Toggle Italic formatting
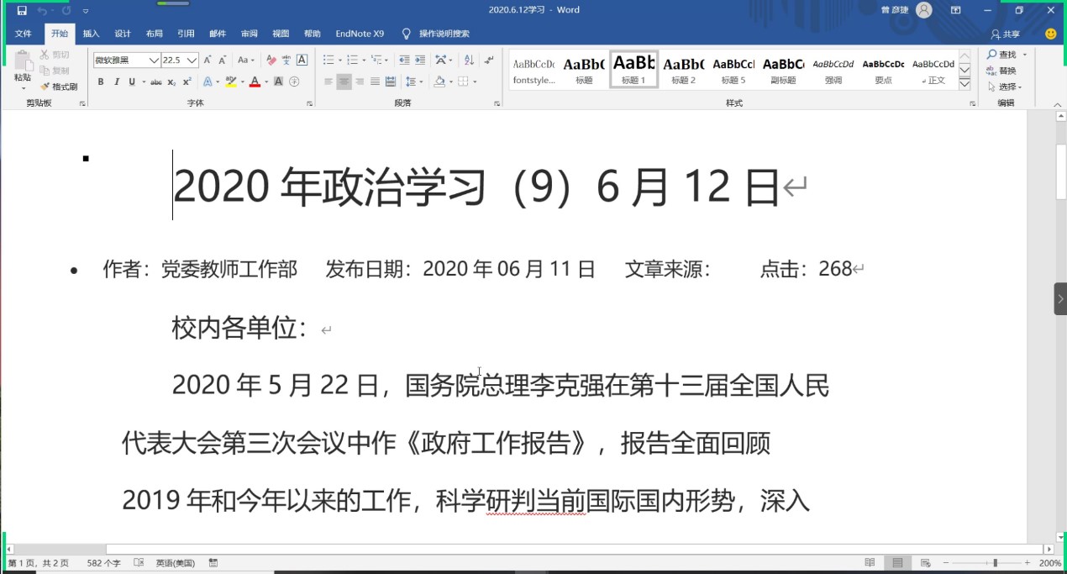1067x574 pixels. [117, 82]
